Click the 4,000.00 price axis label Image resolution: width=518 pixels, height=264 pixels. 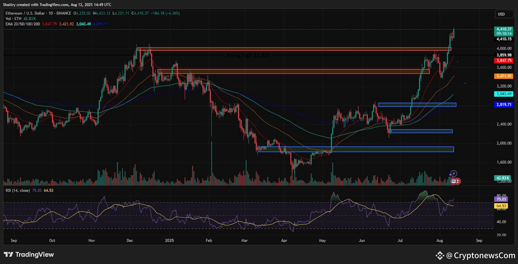click(x=504, y=49)
